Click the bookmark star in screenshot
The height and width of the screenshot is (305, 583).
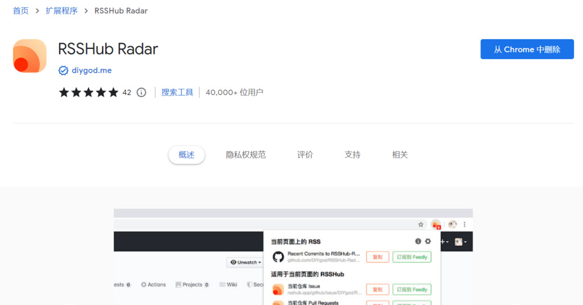point(421,224)
